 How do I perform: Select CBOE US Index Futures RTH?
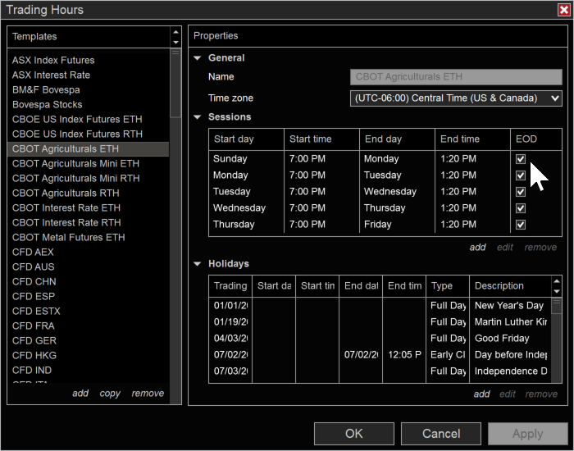tap(88, 134)
